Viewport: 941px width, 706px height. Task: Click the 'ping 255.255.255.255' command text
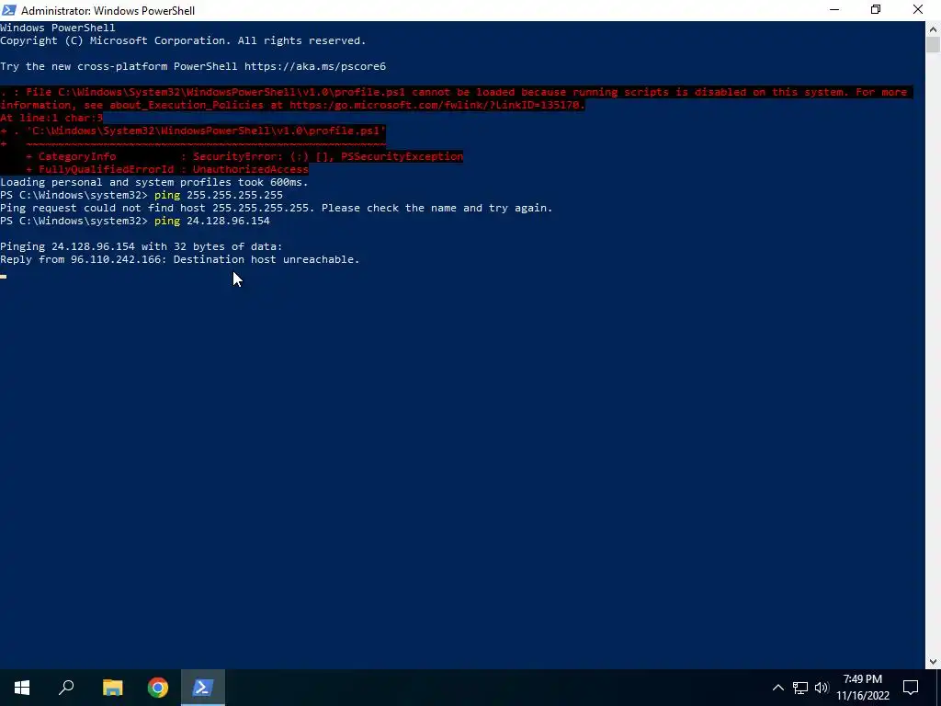pyautogui.click(x=219, y=195)
